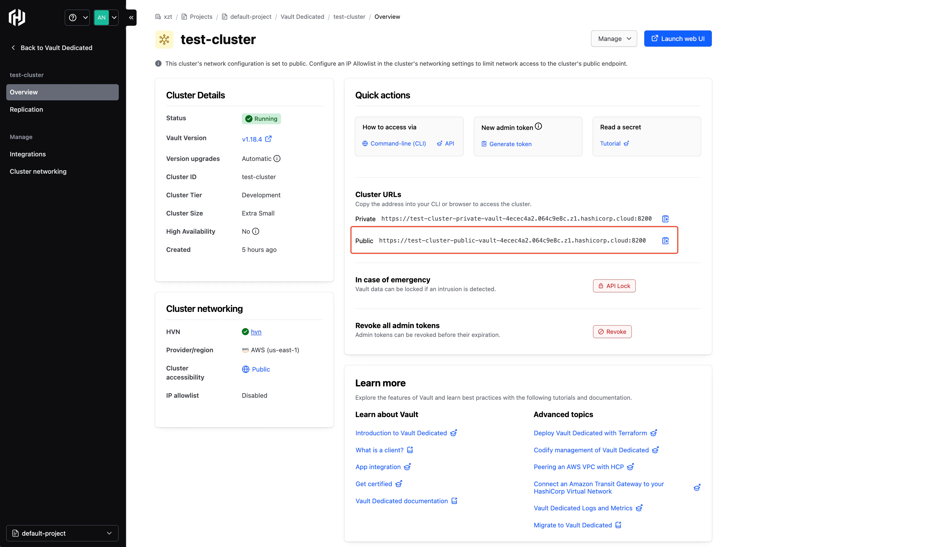Revoke all admin tokens
The image size is (952, 547).
point(612,332)
